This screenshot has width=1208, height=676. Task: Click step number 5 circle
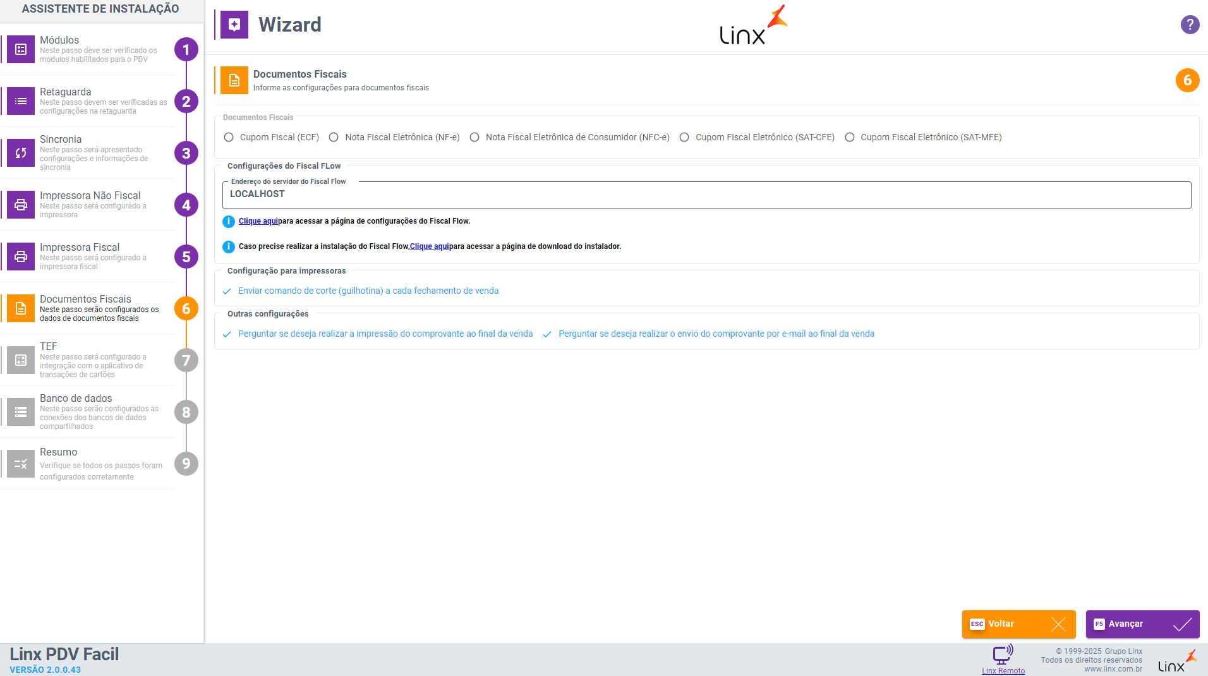[186, 257]
